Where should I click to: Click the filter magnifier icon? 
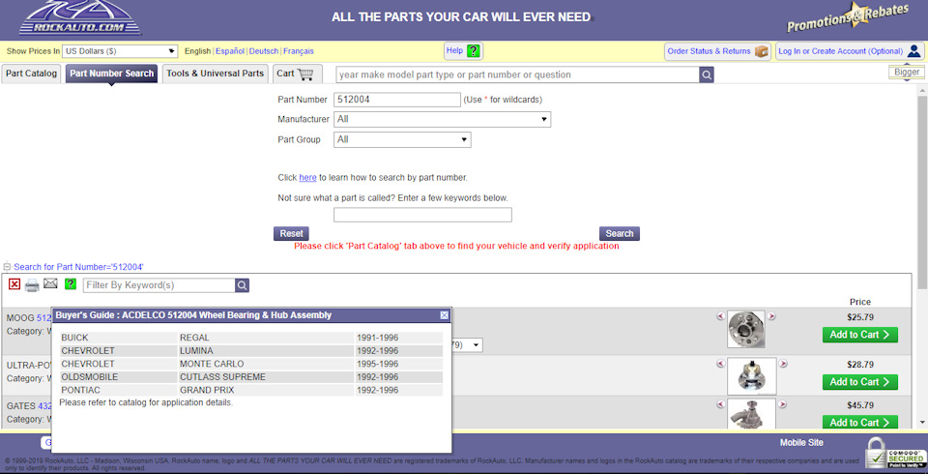[x=242, y=285]
